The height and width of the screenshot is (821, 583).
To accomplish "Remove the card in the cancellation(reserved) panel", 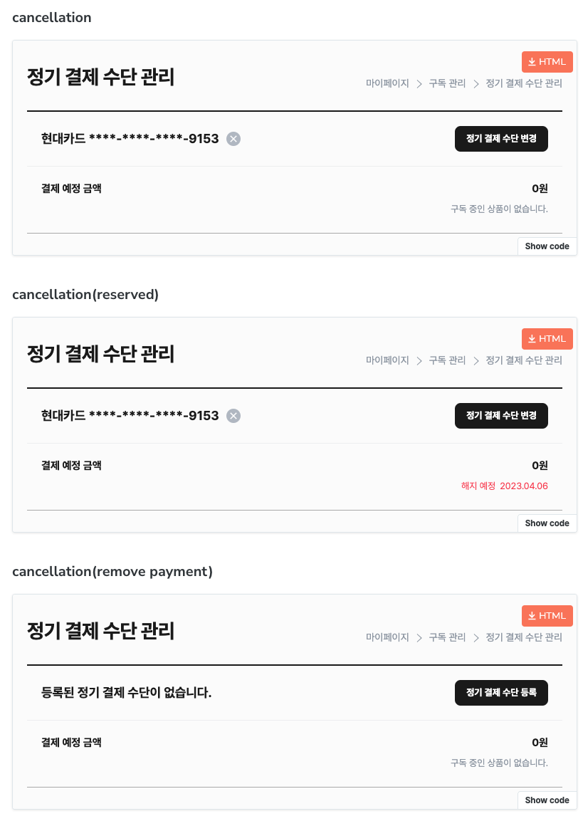I will (x=233, y=416).
